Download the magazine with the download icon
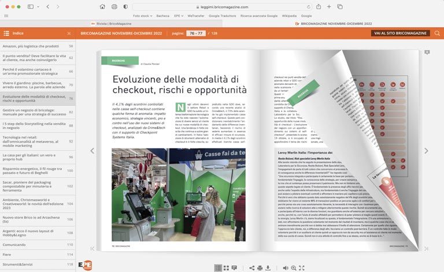This screenshot has height=272, width=444. point(268,268)
